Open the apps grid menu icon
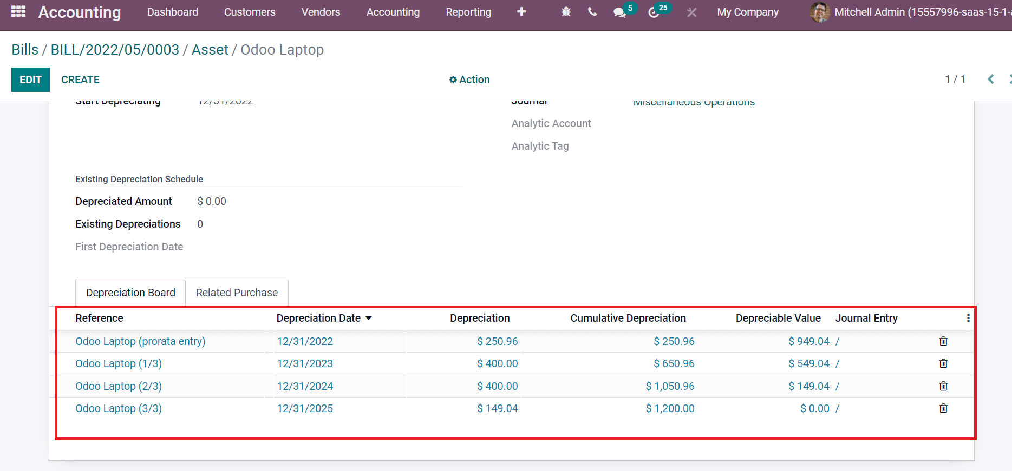The image size is (1012, 471). tap(18, 11)
